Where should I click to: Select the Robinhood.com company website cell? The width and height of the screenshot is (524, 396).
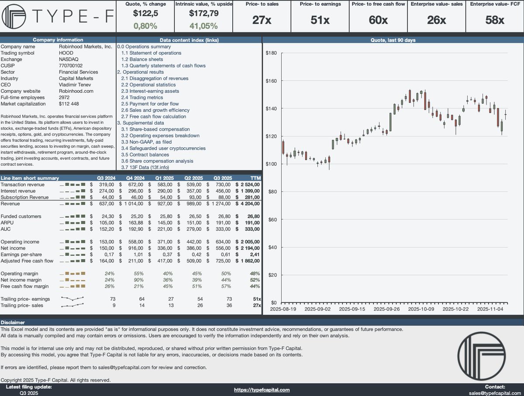point(76,91)
